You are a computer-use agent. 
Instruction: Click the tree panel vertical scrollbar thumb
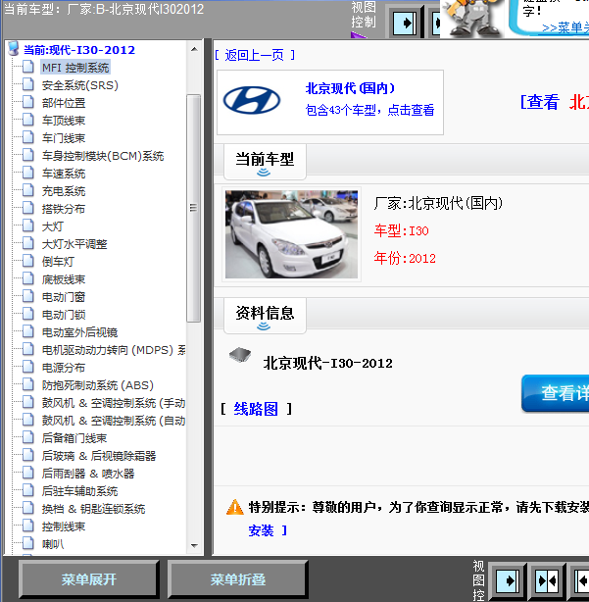194,208
